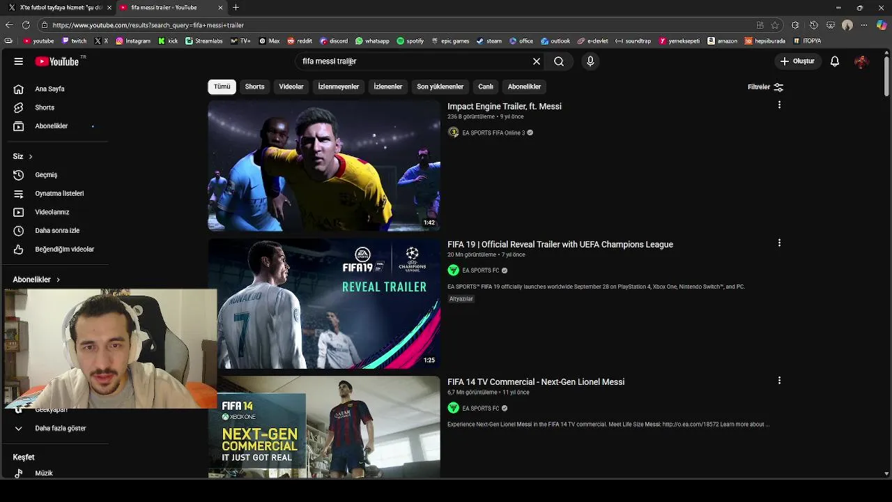Open the account avatar menu
Image resolution: width=892 pixels, height=502 pixels.
pos(861,61)
